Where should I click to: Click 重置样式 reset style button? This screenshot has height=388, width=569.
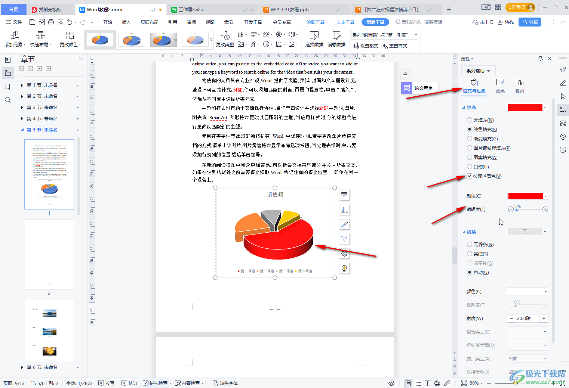394,46
